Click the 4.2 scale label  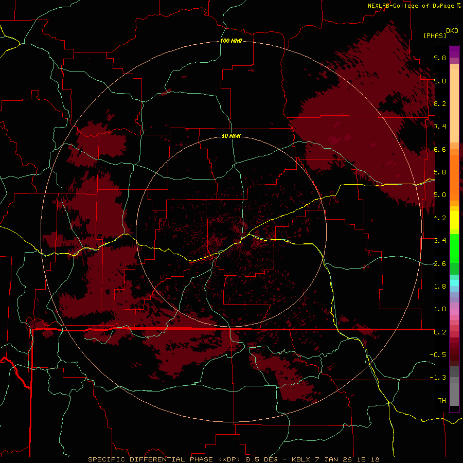pyautogui.click(x=440, y=218)
